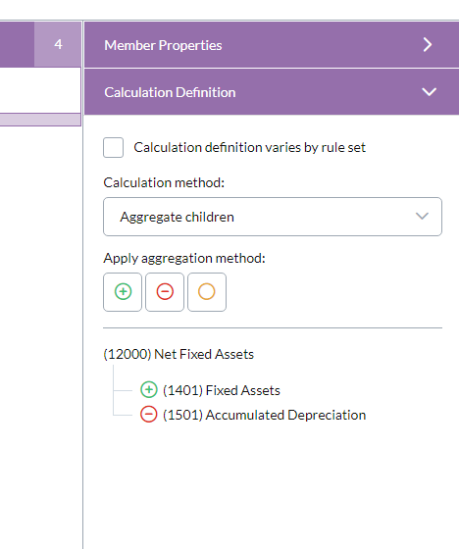Apply the orange circle ignore aggregation method
This screenshot has height=549, width=459.
click(x=207, y=292)
